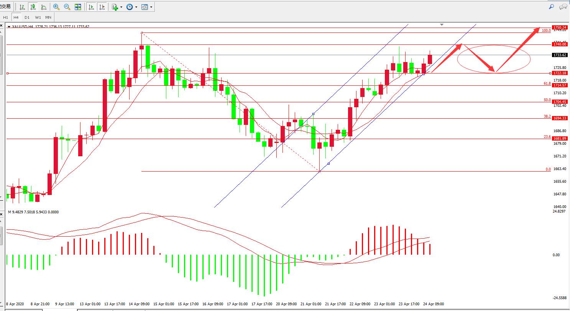Click the XAUUSD,H4 chart title text
Viewport: 570px width, 311px height.
click(x=23, y=26)
